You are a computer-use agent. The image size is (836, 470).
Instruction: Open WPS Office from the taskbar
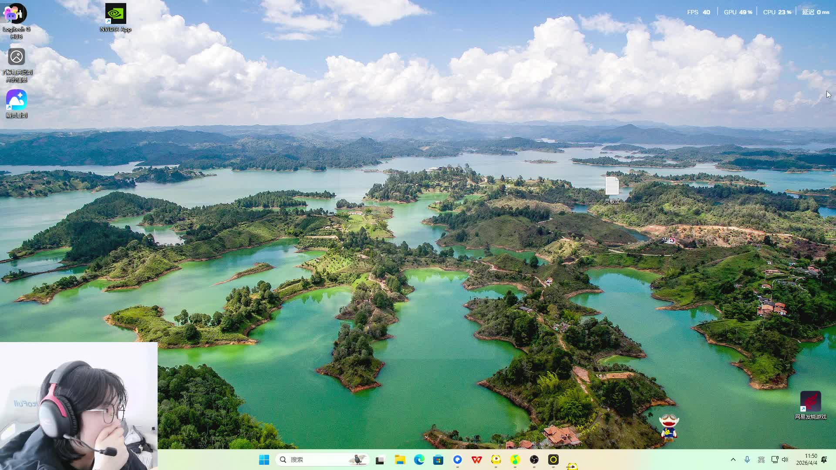coord(476,460)
